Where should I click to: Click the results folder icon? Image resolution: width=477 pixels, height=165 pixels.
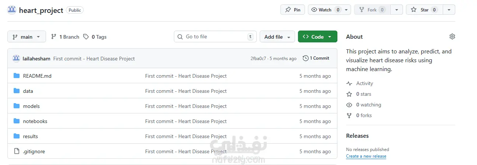(16, 136)
